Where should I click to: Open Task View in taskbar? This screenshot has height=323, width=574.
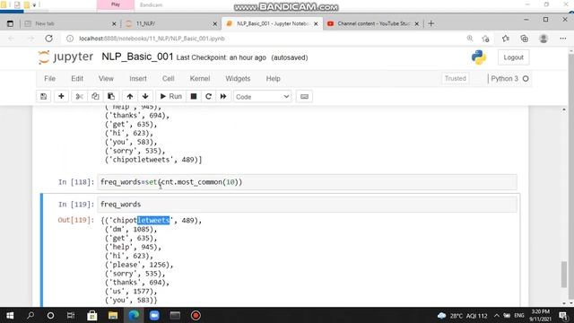(x=71, y=315)
